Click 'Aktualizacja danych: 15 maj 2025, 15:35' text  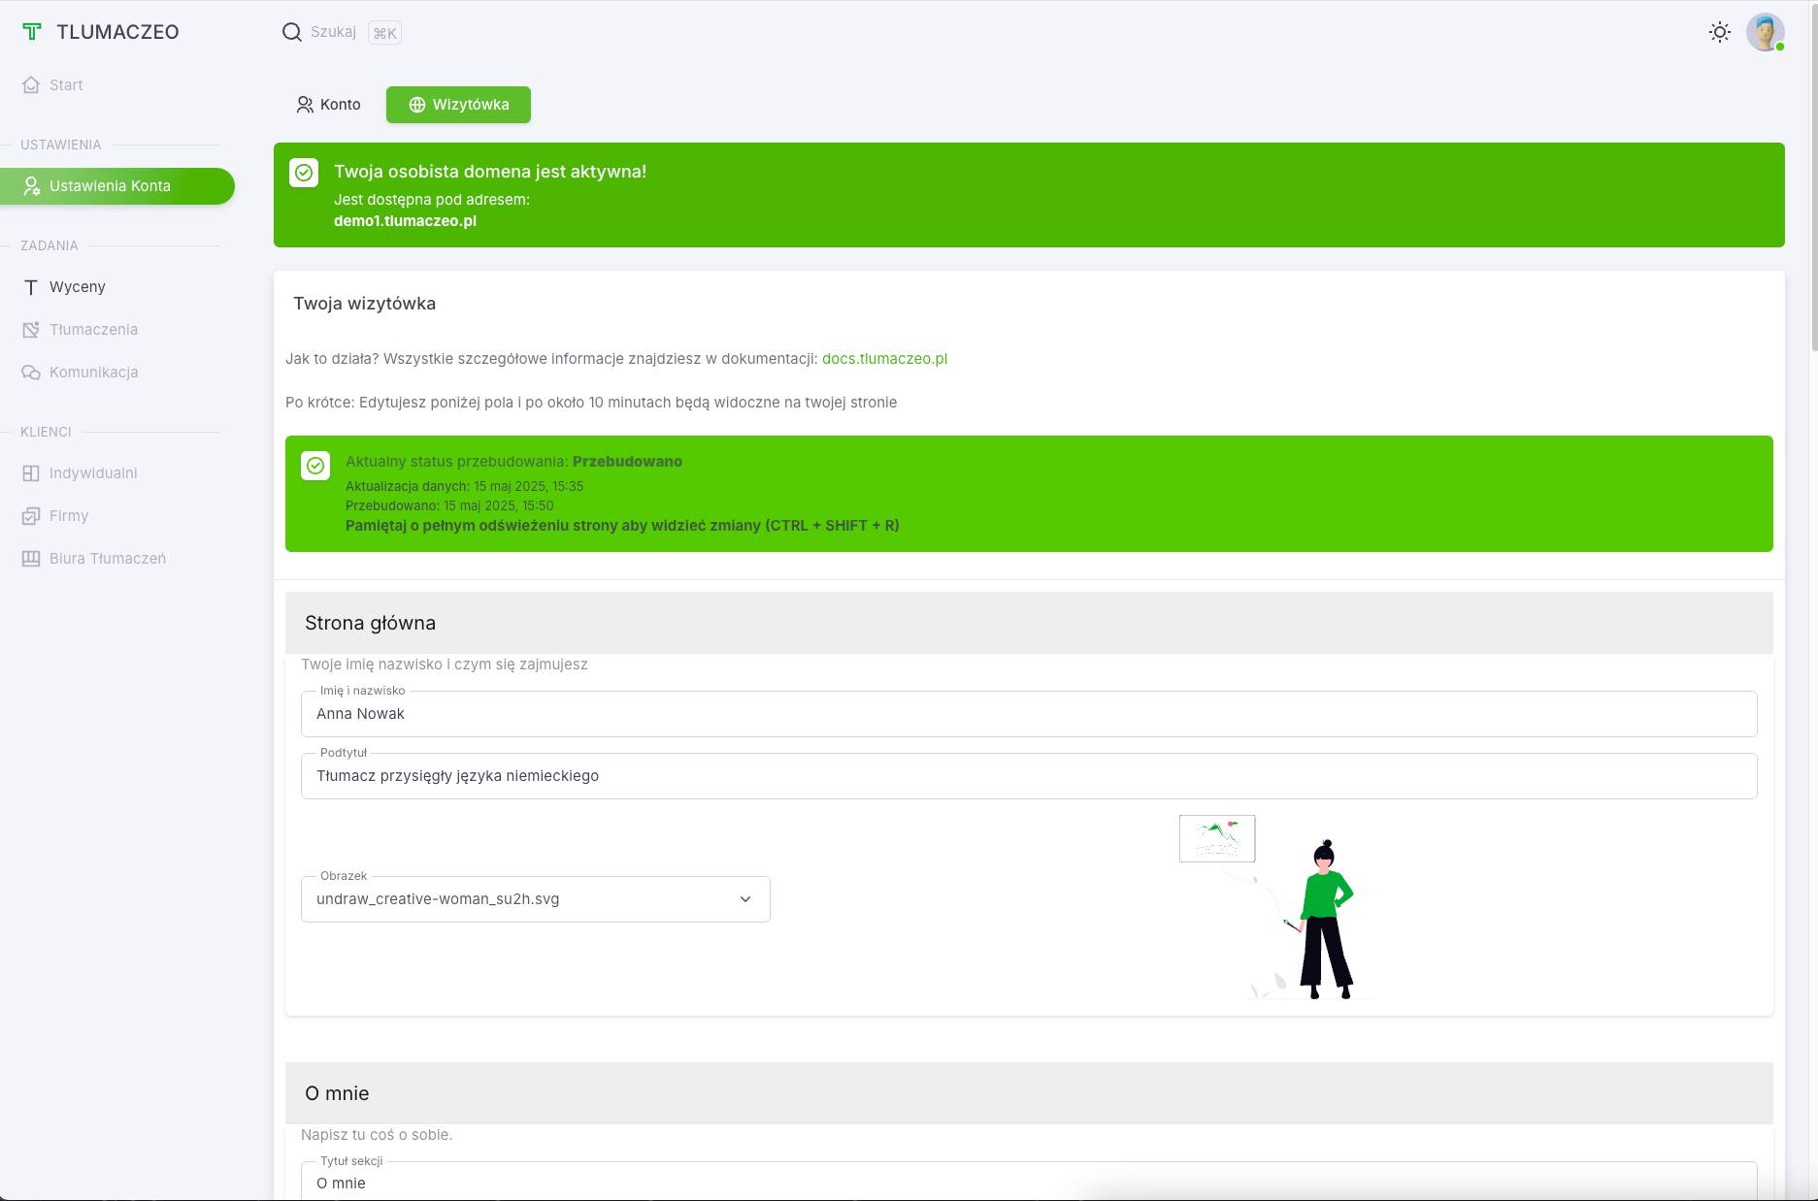(x=464, y=486)
